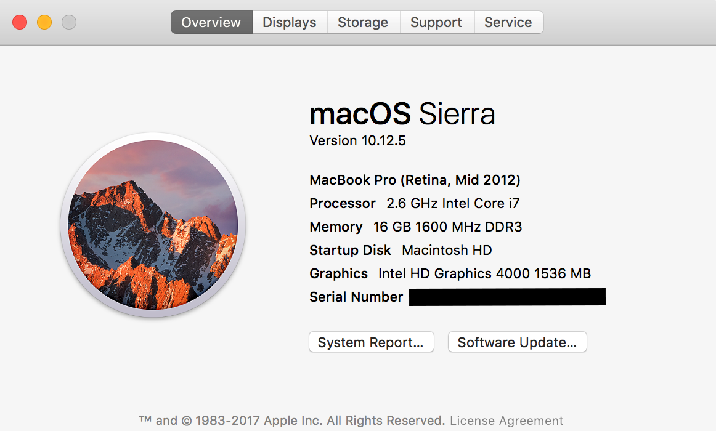Click the macOS Sierra title text
Viewport: 716px width, 431px height.
(x=402, y=115)
